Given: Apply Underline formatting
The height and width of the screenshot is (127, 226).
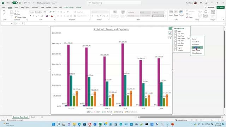Looking at the screenshot, I should [x=36, y=16].
